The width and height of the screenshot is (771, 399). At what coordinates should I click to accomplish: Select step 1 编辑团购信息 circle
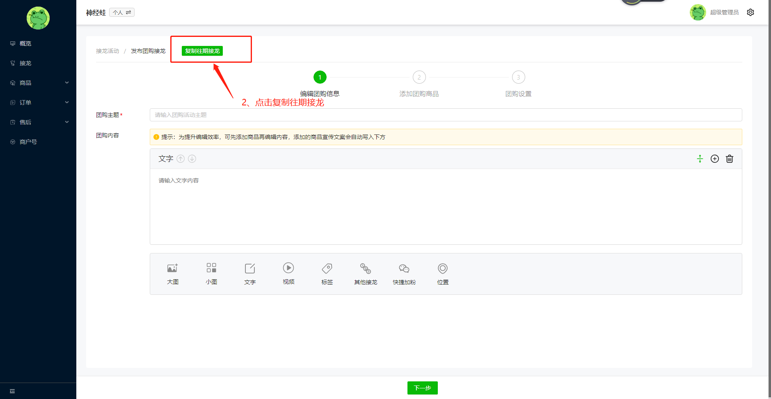[x=320, y=77]
